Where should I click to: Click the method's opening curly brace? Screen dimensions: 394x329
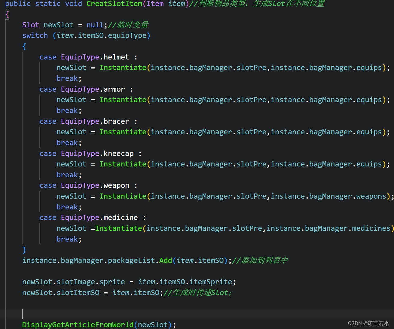(7, 14)
